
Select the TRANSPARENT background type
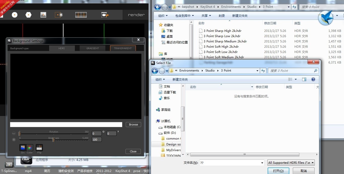[x=123, y=48]
